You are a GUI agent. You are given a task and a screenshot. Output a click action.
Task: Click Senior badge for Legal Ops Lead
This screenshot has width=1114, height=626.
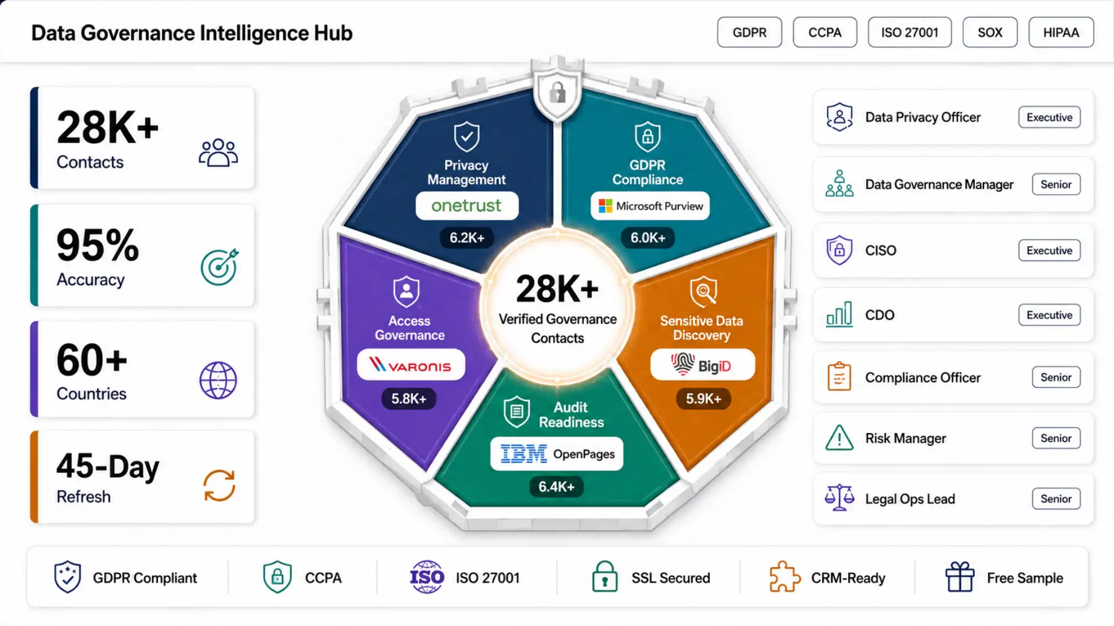(x=1056, y=498)
